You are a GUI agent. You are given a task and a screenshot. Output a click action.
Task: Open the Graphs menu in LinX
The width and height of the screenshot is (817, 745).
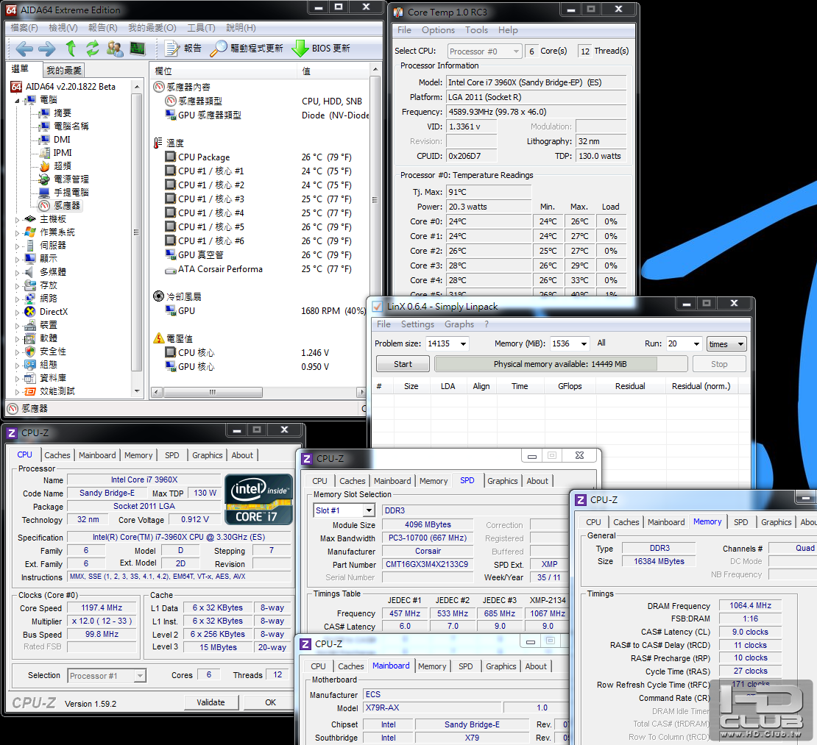pyautogui.click(x=459, y=324)
